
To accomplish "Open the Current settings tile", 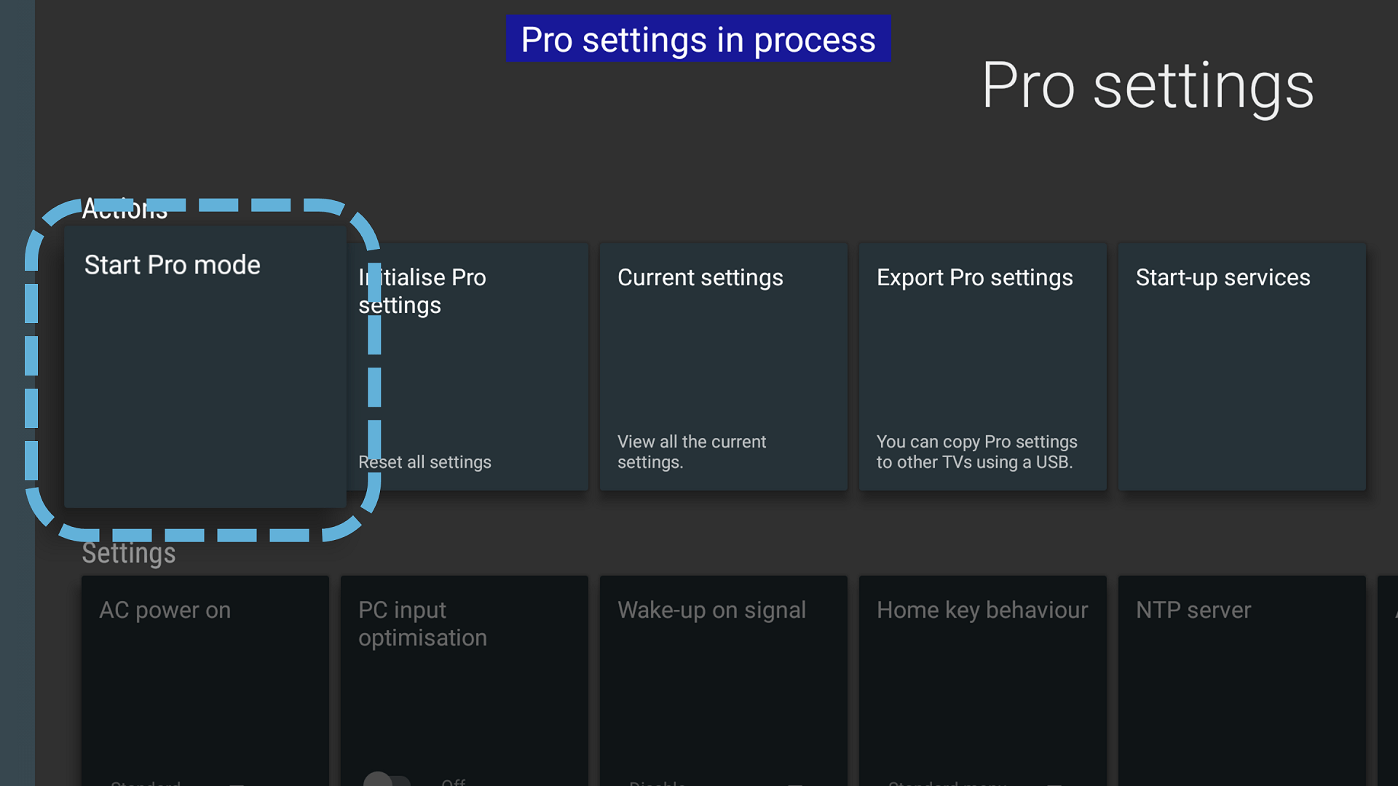I will 723,366.
